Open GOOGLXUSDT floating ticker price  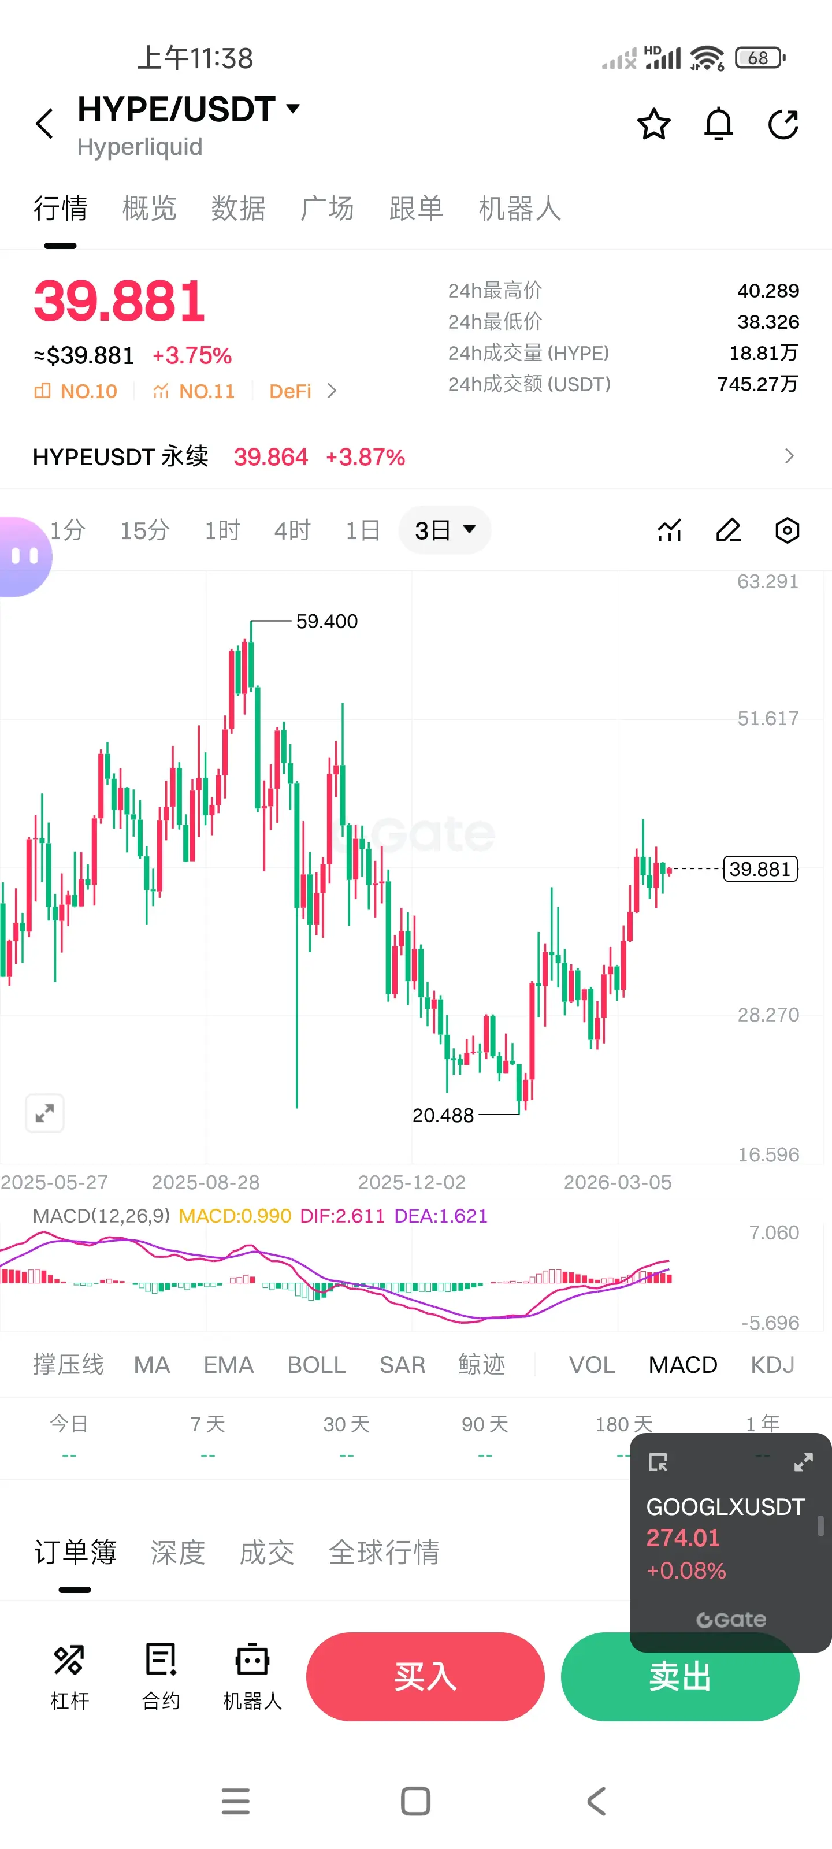[x=683, y=1538]
